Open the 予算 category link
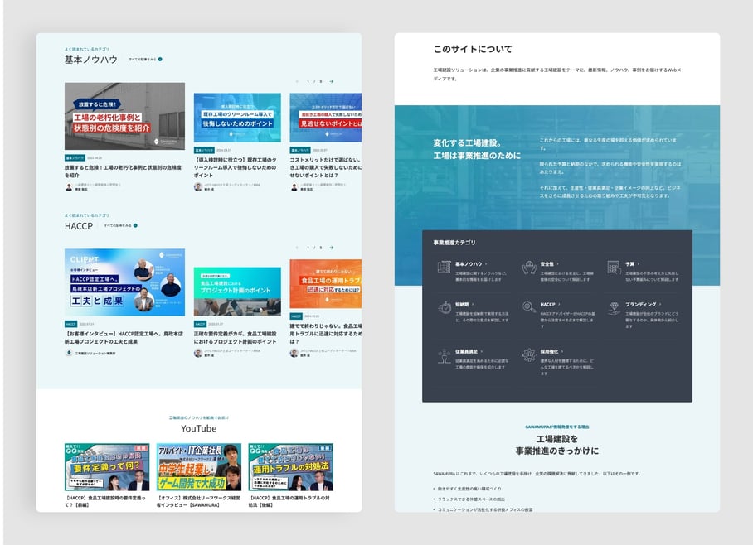Screen dimensions: 753x545 (629, 264)
